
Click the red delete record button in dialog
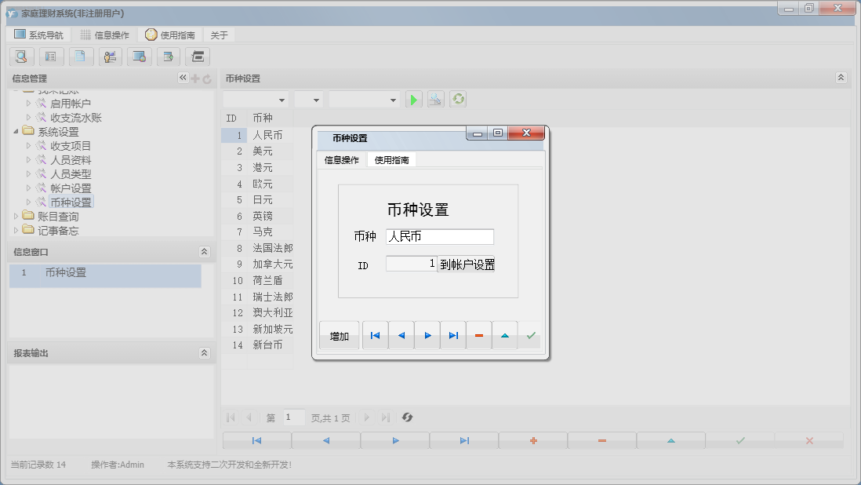tap(479, 335)
